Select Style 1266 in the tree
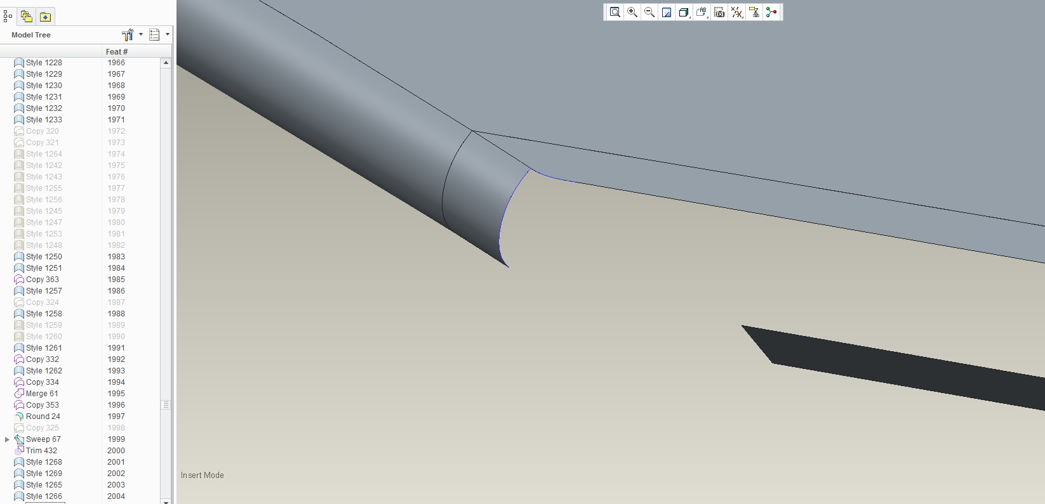The image size is (1045, 504). [44, 496]
